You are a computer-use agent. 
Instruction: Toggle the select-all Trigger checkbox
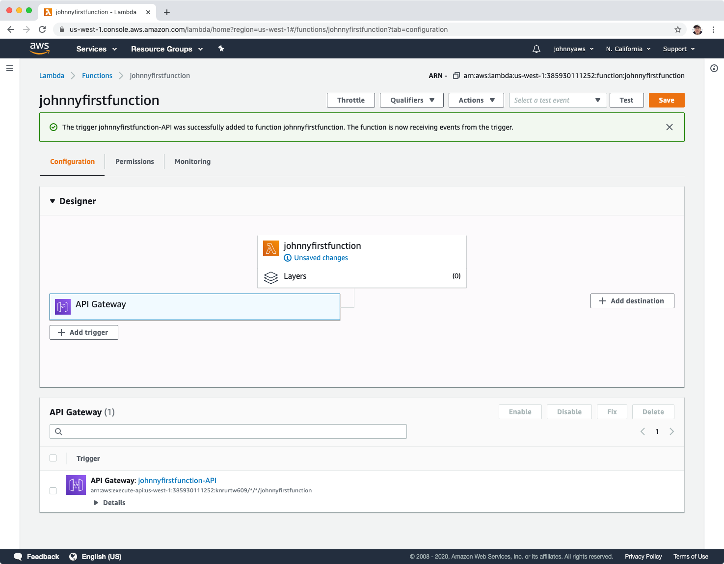(x=53, y=458)
